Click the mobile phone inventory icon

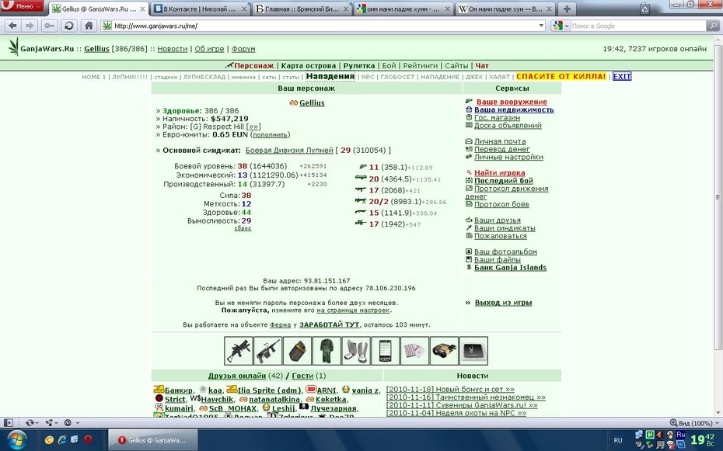[385, 351]
